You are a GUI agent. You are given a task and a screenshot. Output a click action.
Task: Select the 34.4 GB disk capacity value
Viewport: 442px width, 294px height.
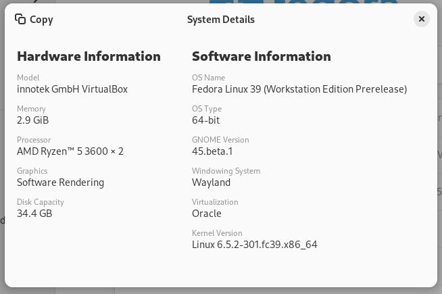(34, 214)
